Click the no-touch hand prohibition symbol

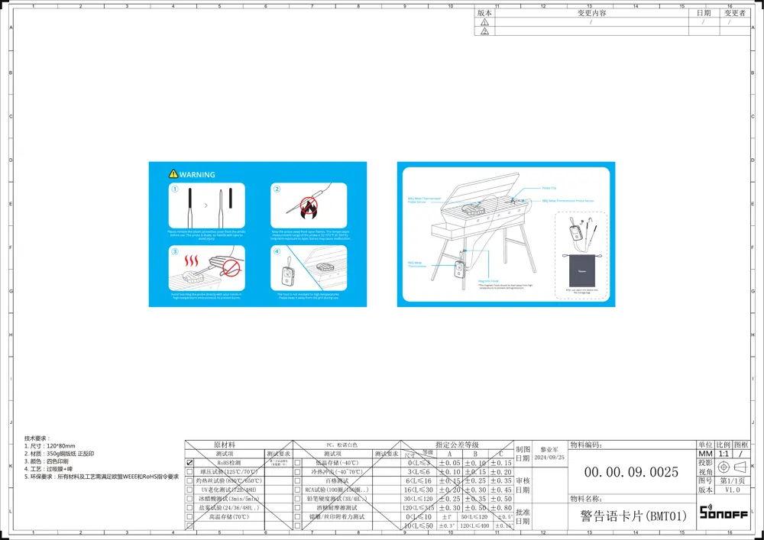[x=232, y=267]
